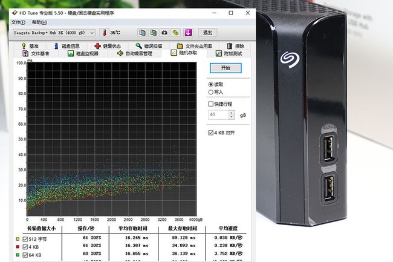Image resolution: width=393 pixels, height=262 pixels.
Task: Open the options icon in the toolbar
Action: 176,33
